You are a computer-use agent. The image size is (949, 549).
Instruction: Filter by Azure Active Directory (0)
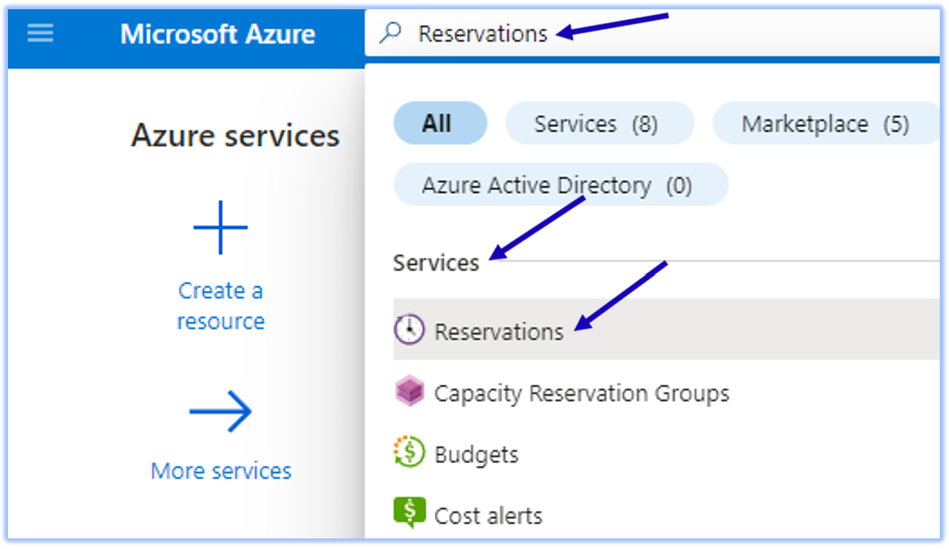tap(561, 185)
